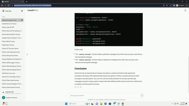Screen dimensions: 189x106
Task: Open the benjamin emerson account menu
Action: tap(12, 97)
